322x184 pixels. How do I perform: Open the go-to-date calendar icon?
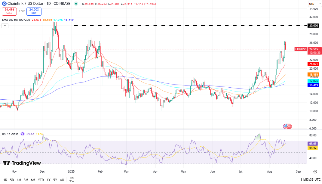tap(72, 179)
